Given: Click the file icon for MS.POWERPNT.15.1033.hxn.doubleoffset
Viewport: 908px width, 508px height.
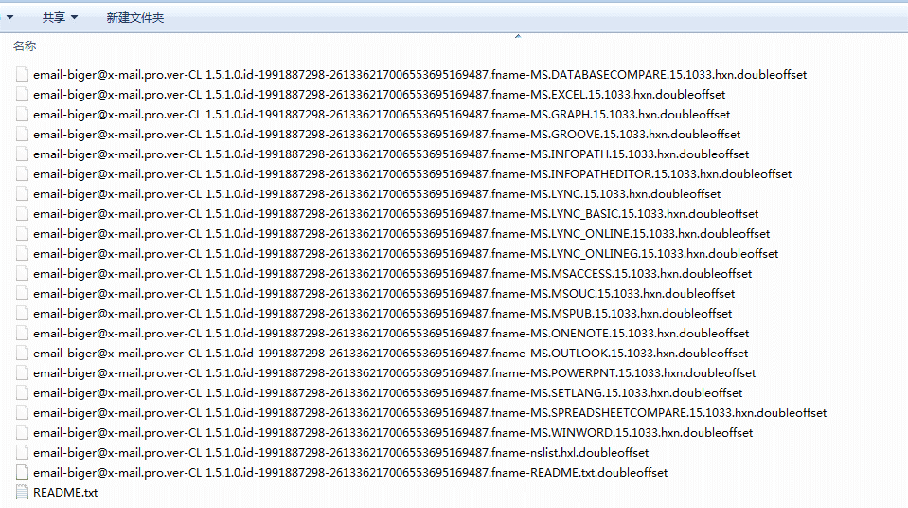Looking at the screenshot, I should pyautogui.click(x=22, y=372).
